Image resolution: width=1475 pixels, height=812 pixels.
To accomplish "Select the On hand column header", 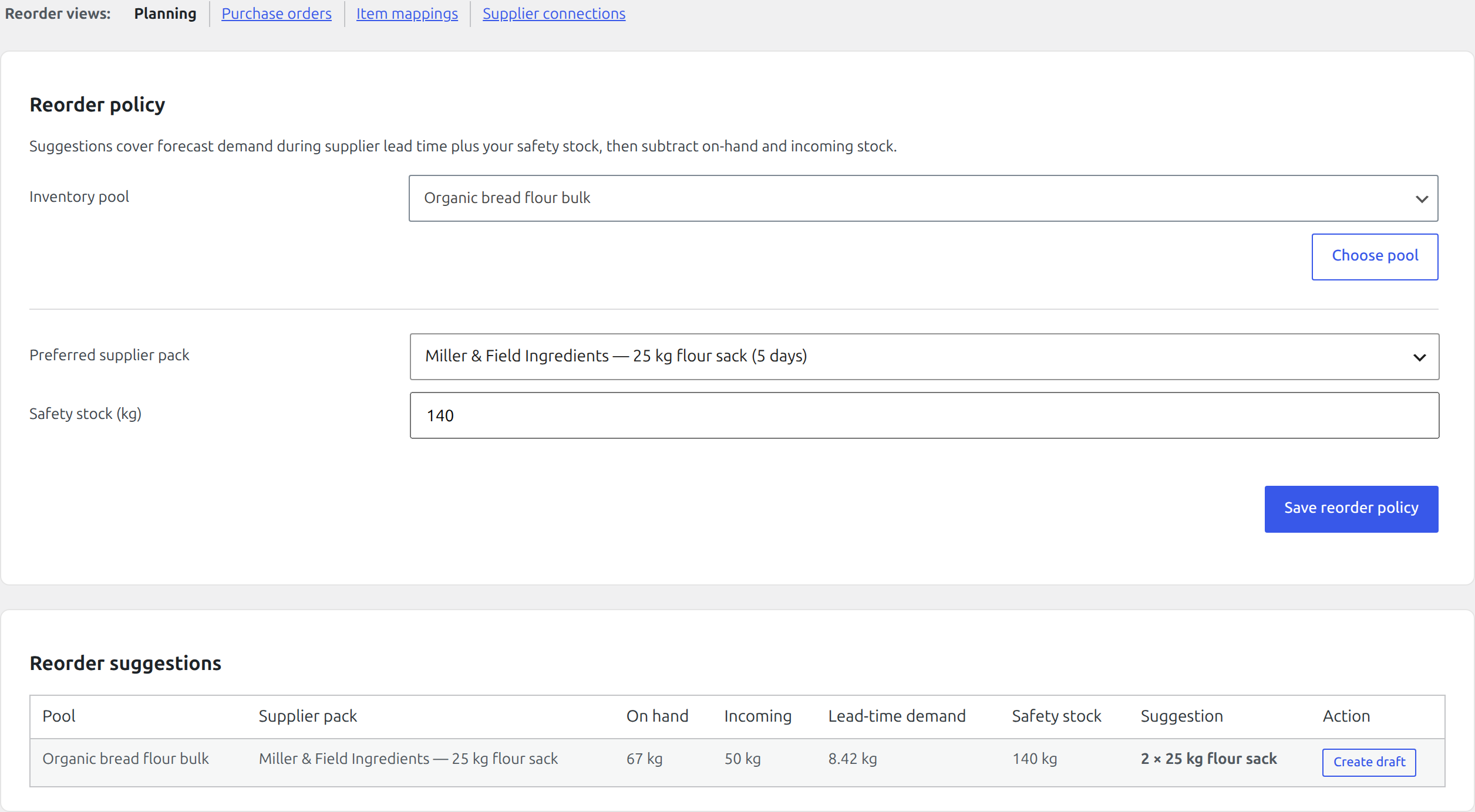I will tap(657, 716).
